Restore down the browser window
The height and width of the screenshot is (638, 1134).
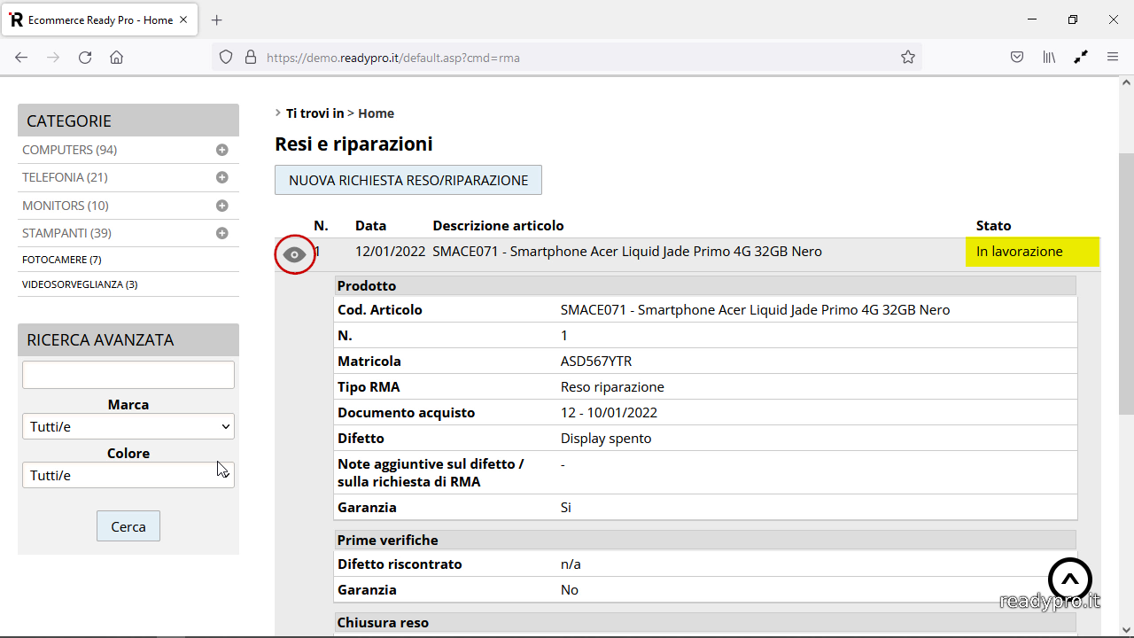(x=1073, y=19)
